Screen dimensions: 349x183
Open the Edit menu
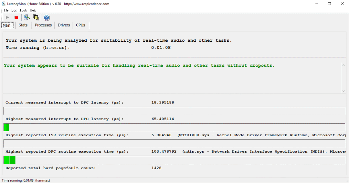point(14,10)
